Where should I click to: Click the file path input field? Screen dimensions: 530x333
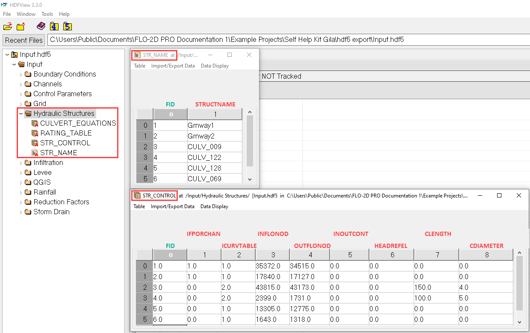click(286, 40)
